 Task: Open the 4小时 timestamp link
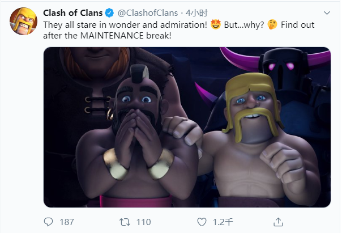pos(196,13)
